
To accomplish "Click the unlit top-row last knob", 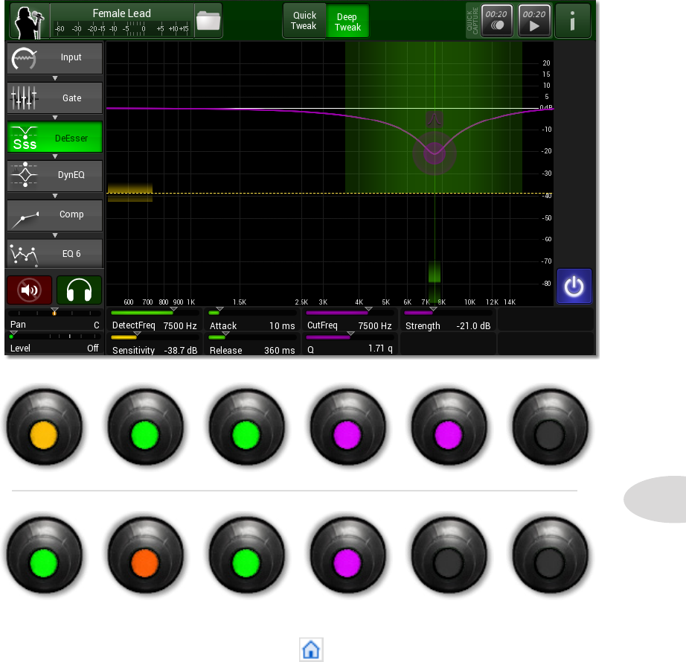I will coord(550,427).
